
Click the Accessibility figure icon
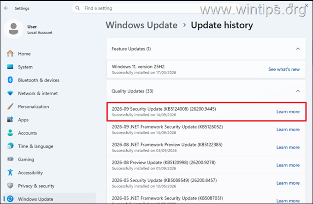point(10,172)
